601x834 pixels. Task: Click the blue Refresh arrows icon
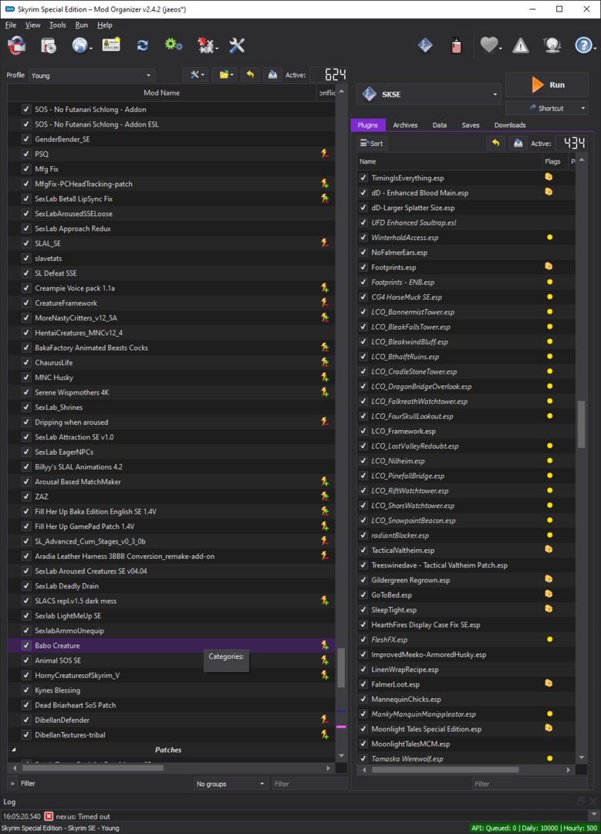pyautogui.click(x=143, y=46)
